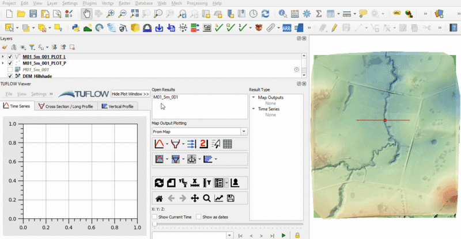Click the time slider track
This screenshot has width=461, height=239.
(x=228, y=225)
